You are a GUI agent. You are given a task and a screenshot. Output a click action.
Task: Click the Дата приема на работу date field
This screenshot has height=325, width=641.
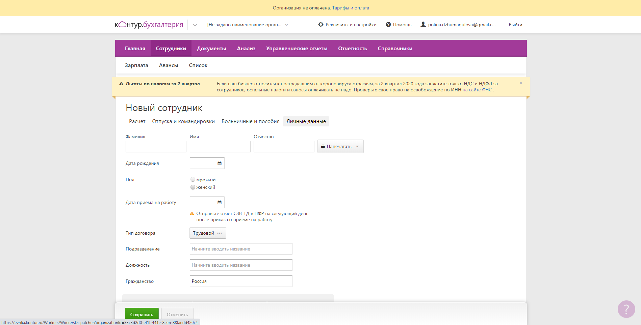(207, 202)
